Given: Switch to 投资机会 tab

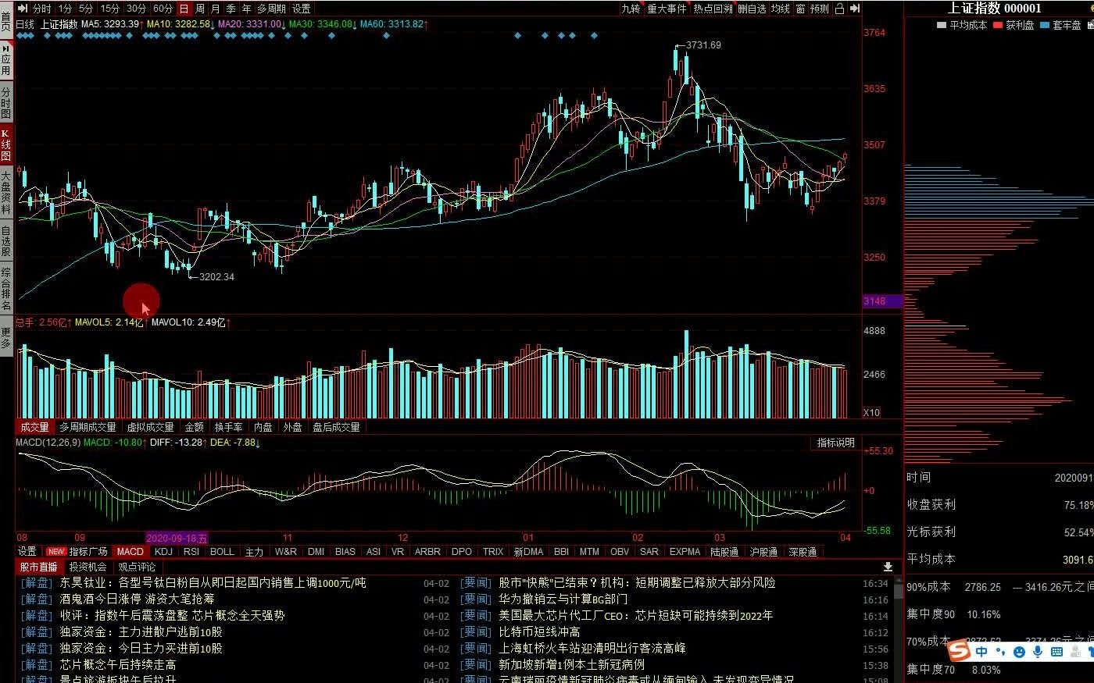Looking at the screenshot, I should (x=88, y=567).
